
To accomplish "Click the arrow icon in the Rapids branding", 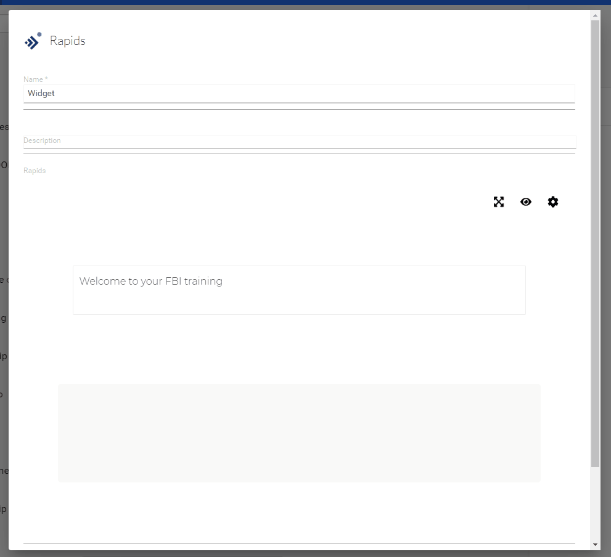I will pyautogui.click(x=32, y=41).
